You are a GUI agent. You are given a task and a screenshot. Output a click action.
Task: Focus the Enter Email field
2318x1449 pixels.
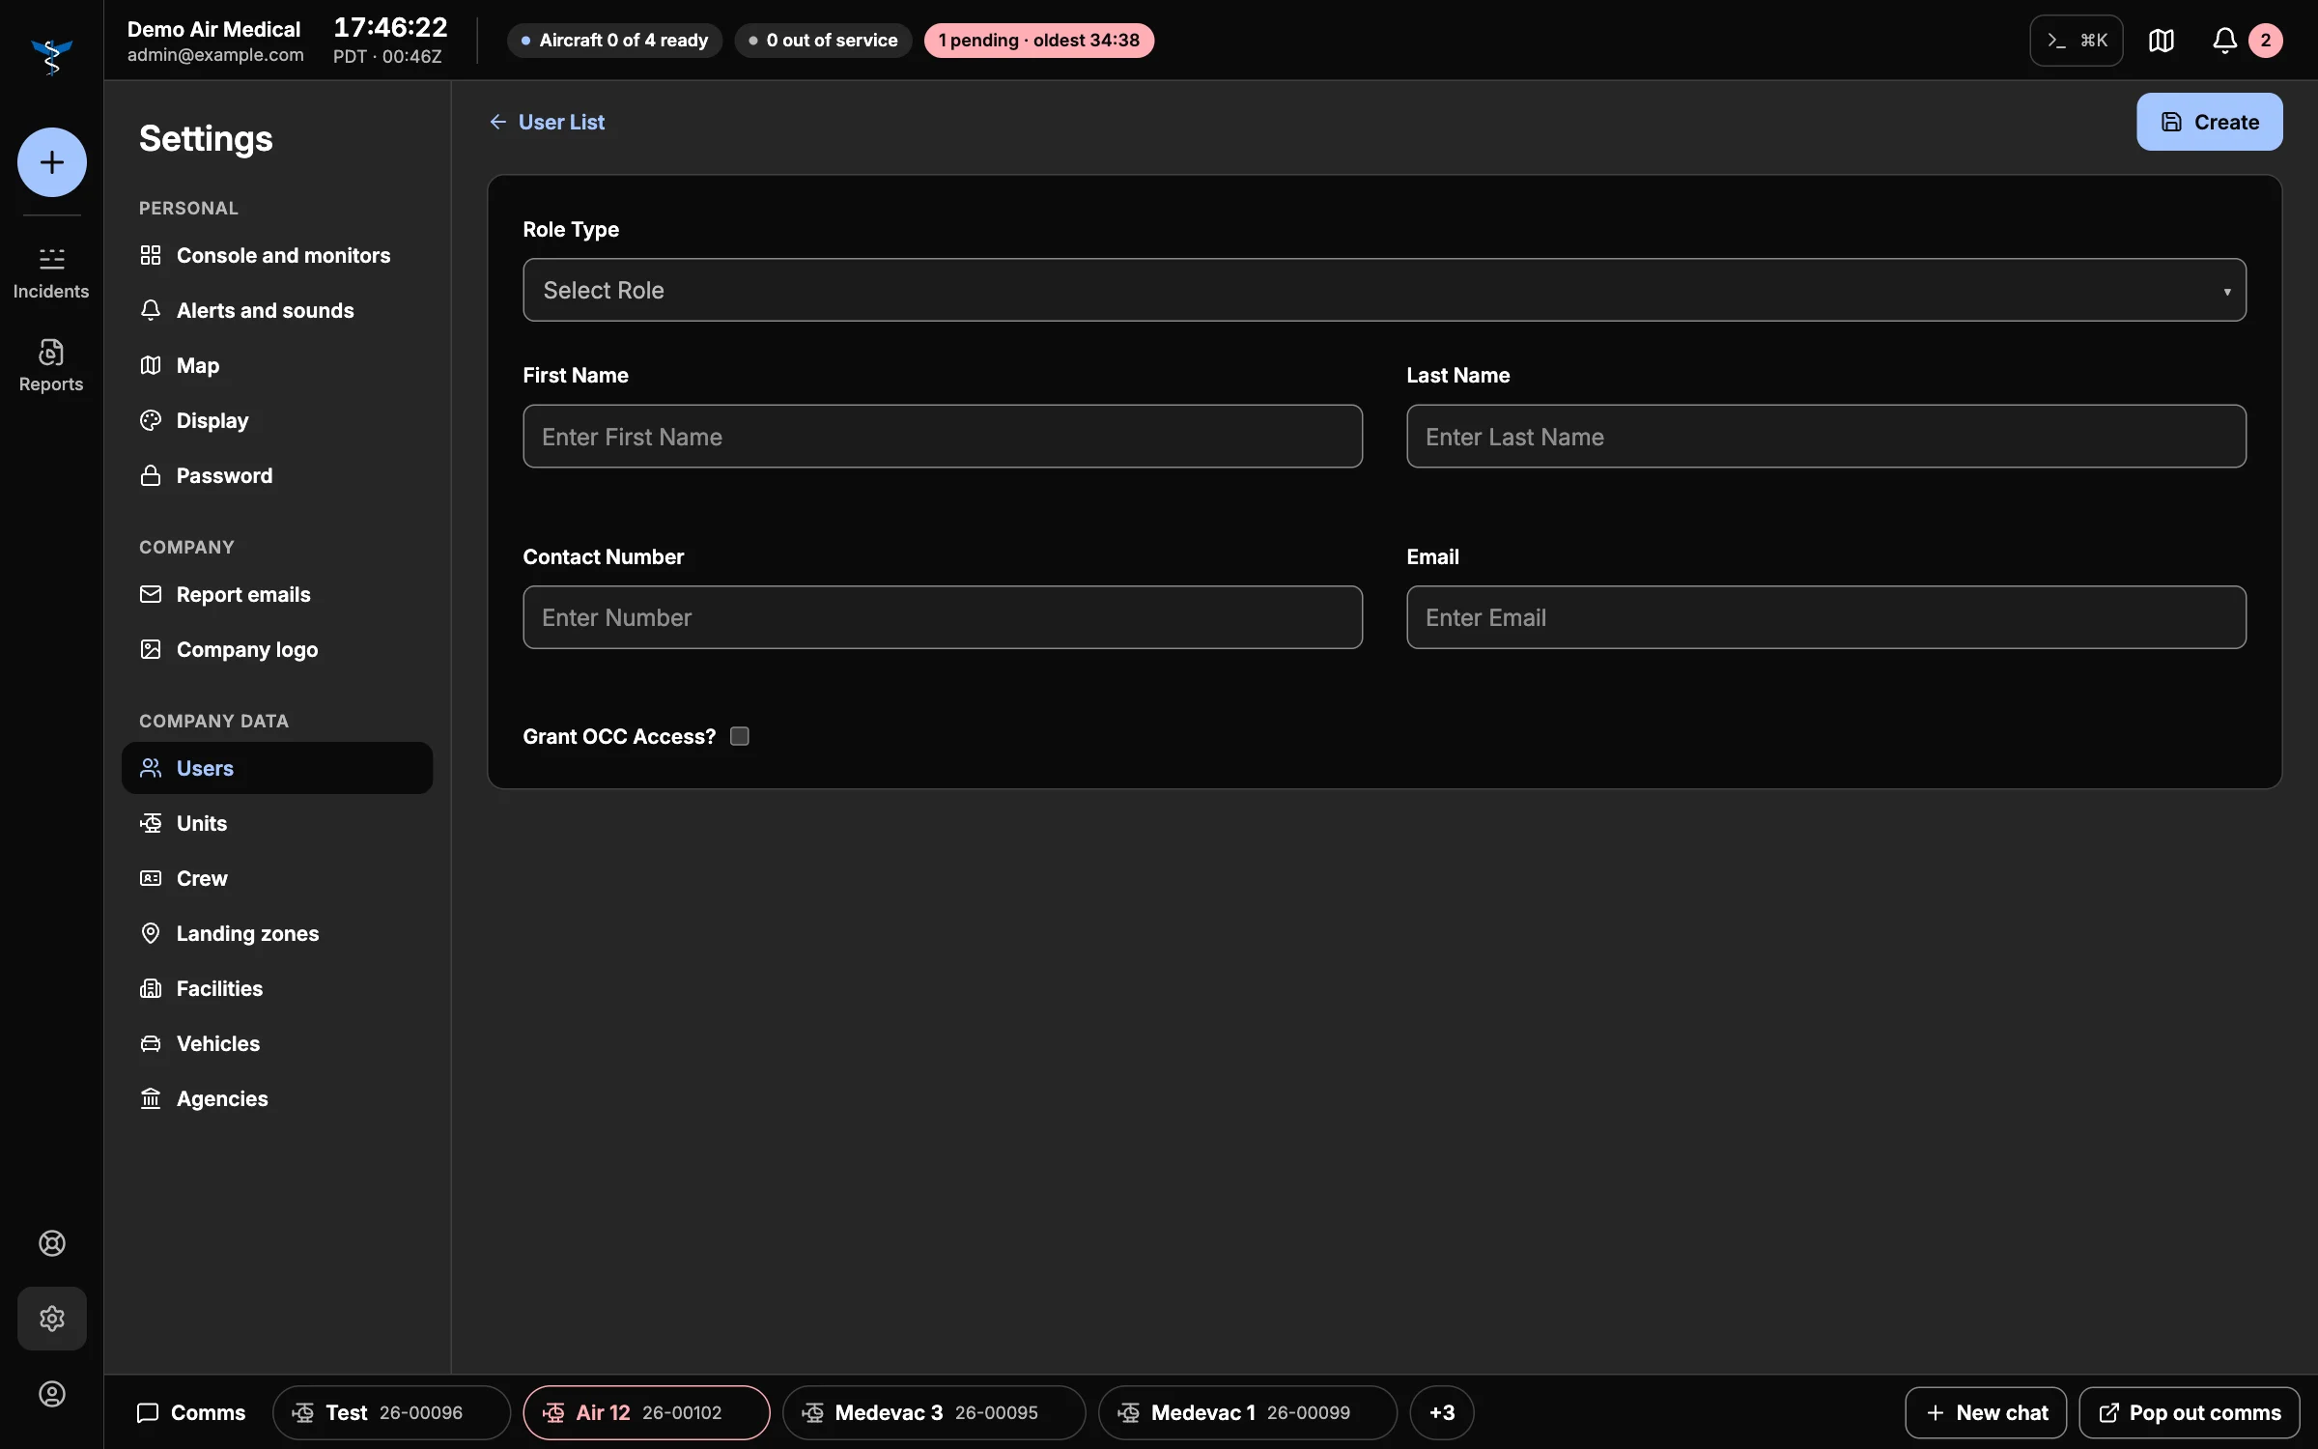(x=1826, y=617)
